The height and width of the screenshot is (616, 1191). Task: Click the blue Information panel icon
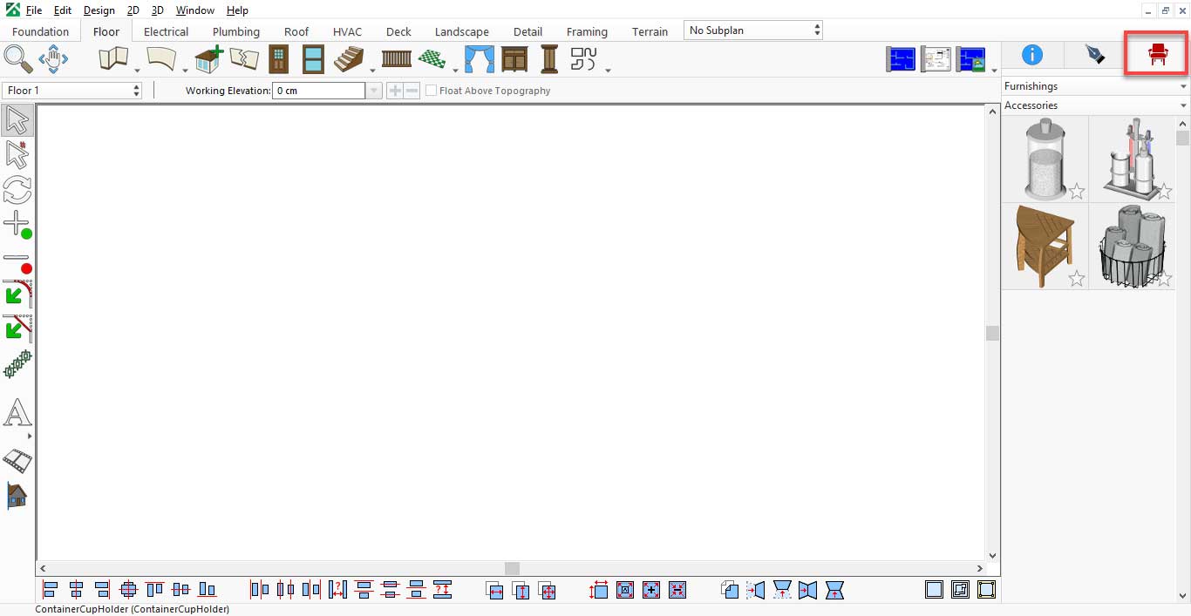[1031, 55]
